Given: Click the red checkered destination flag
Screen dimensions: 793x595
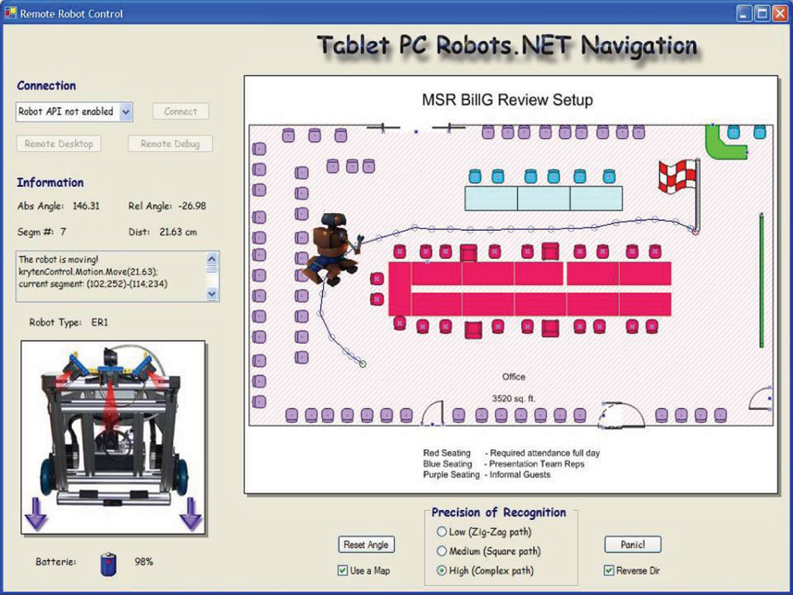Looking at the screenshot, I should pyautogui.click(x=678, y=176).
